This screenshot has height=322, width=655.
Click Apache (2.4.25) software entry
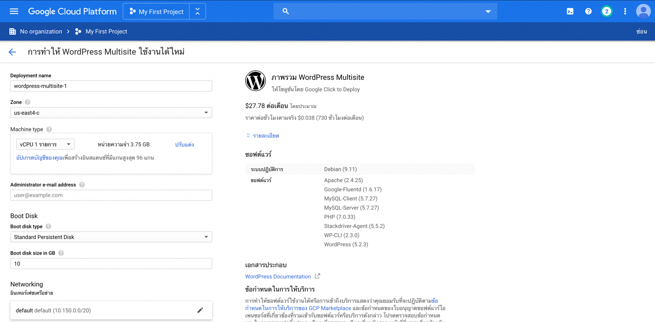point(343,180)
